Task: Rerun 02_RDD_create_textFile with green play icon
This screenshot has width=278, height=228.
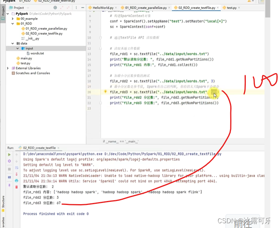Action: 9,155
